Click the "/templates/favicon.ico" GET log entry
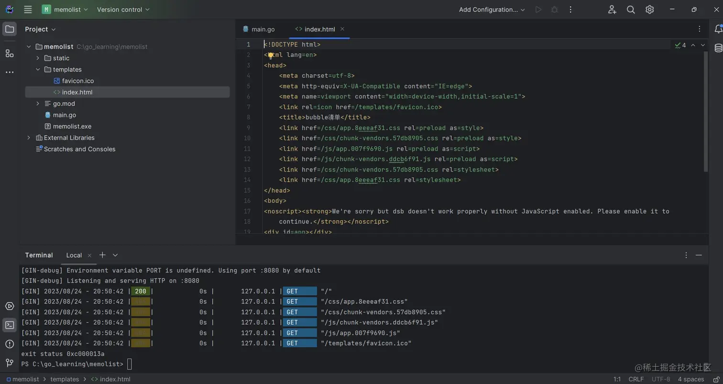This screenshot has width=723, height=384. pos(366,343)
